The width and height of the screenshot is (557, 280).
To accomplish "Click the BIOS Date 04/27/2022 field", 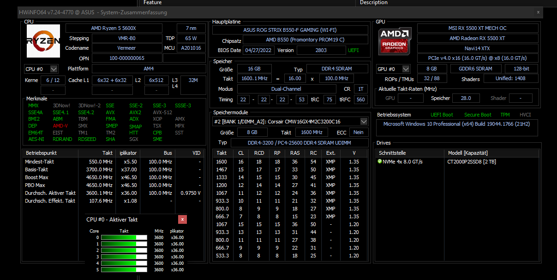I will [x=259, y=50].
